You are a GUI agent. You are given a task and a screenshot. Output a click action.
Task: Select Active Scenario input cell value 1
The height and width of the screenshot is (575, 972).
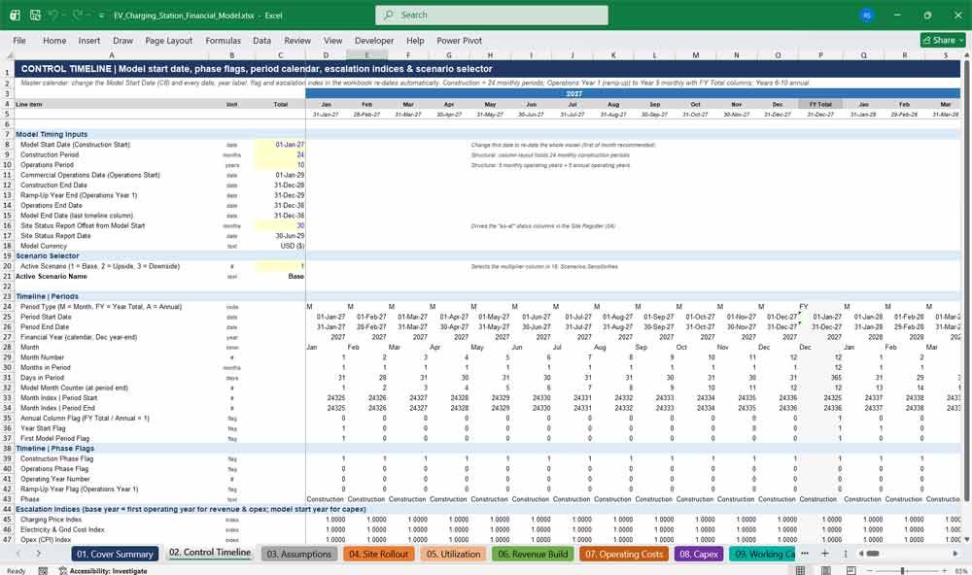click(280, 266)
